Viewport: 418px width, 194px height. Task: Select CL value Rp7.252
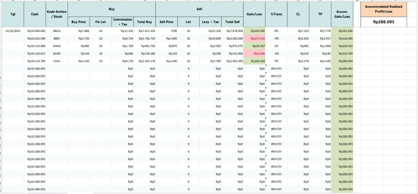(298, 31)
